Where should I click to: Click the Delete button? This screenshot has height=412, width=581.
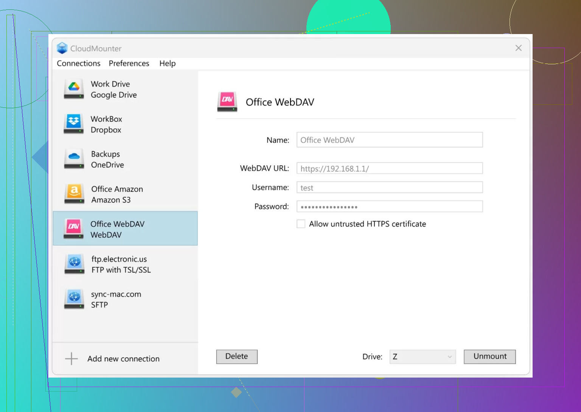click(237, 356)
